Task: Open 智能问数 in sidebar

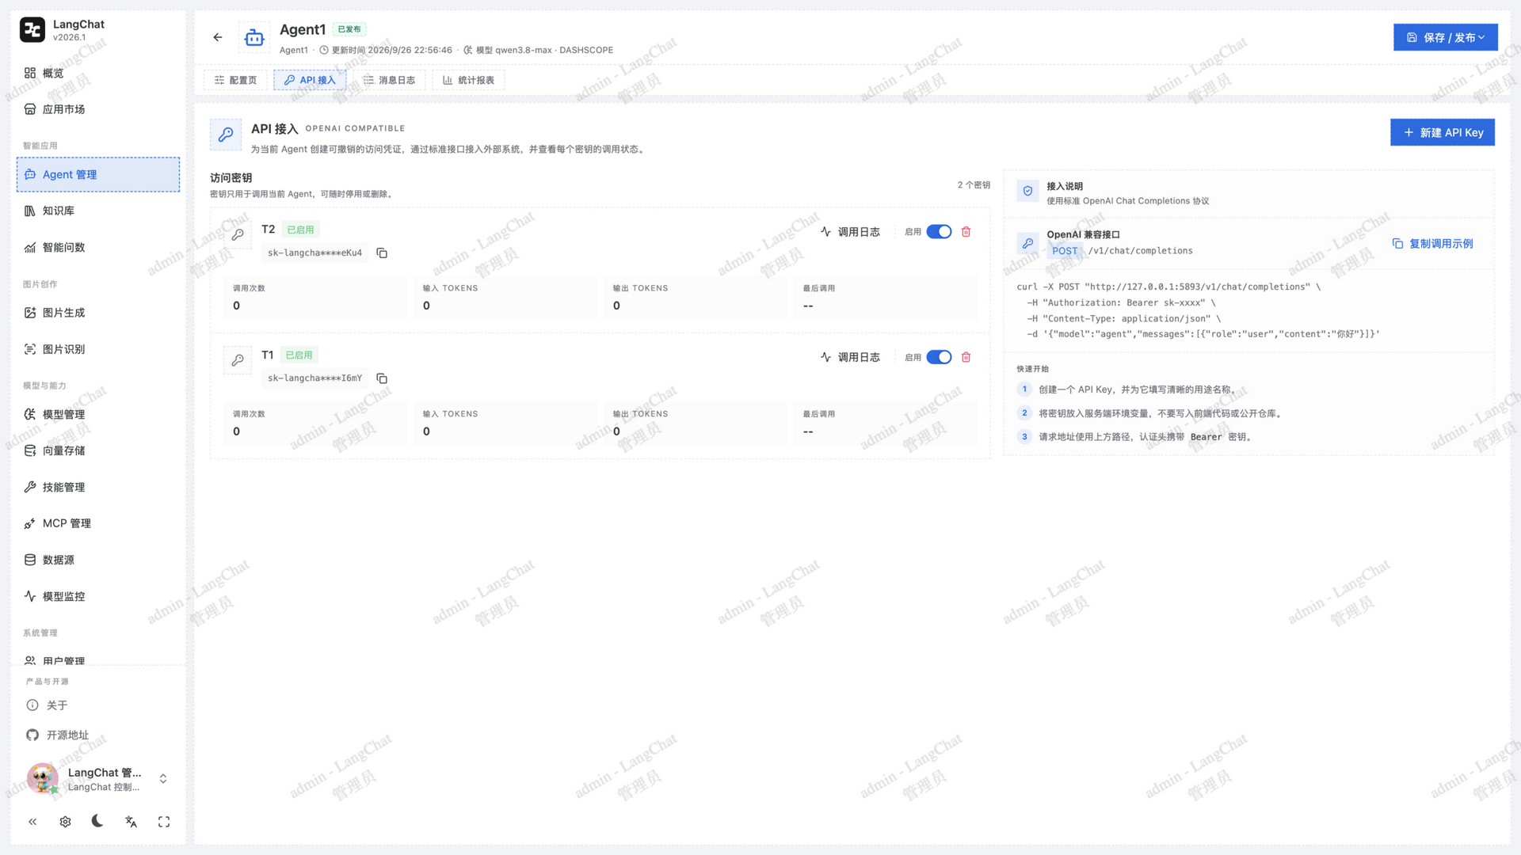Action: pos(98,247)
